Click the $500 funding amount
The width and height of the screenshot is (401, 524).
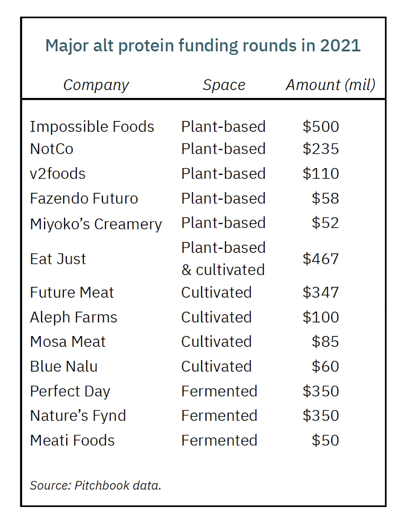click(320, 127)
